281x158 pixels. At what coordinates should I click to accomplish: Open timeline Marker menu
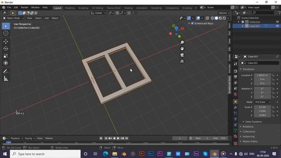tap(49, 138)
